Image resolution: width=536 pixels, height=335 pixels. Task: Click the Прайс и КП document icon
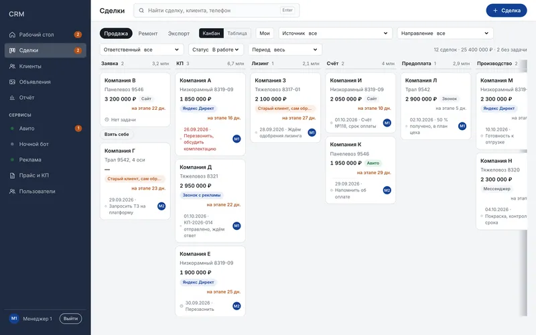[x=12, y=176]
